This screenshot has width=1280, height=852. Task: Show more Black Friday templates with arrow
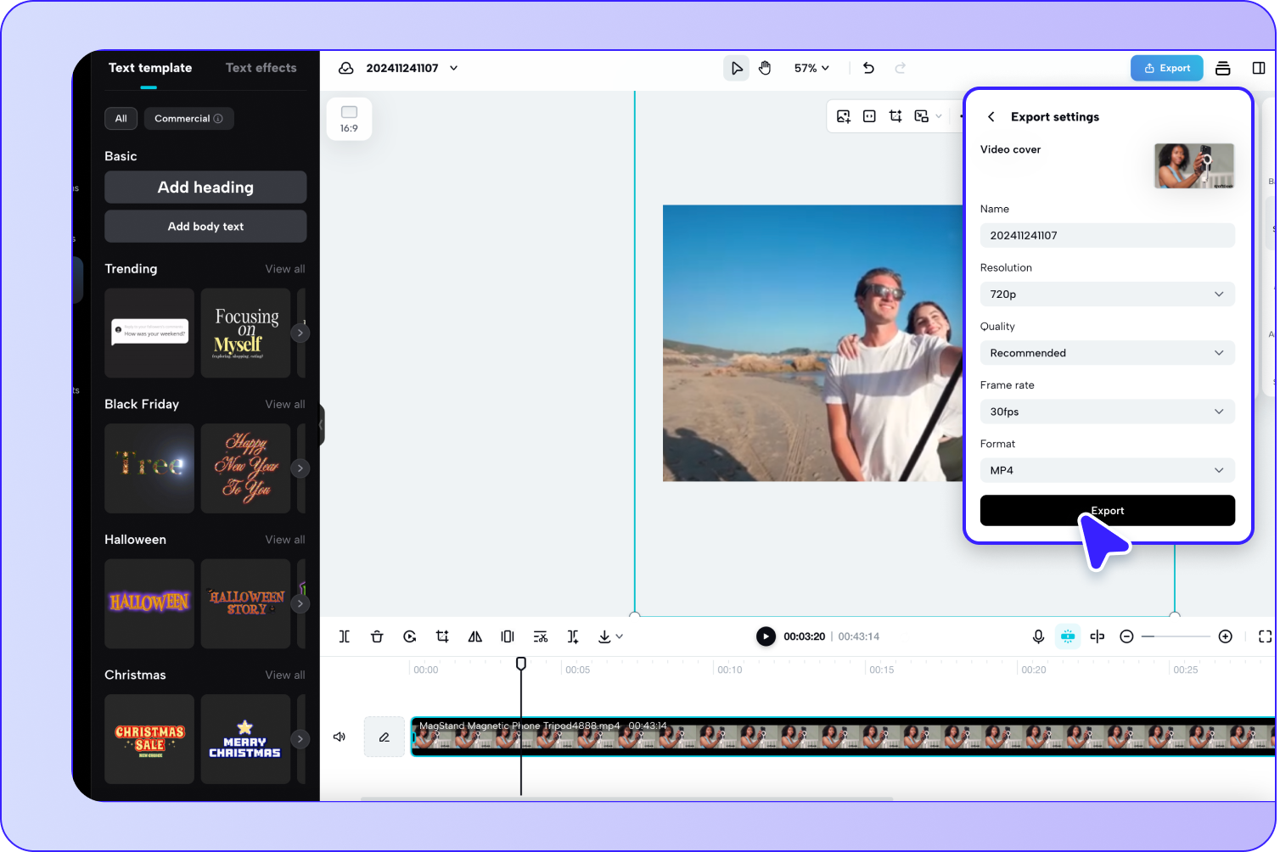click(x=300, y=468)
